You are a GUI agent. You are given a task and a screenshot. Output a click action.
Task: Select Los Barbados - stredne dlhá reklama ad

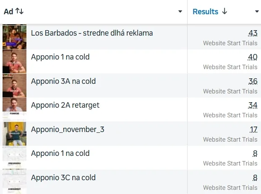(92, 33)
